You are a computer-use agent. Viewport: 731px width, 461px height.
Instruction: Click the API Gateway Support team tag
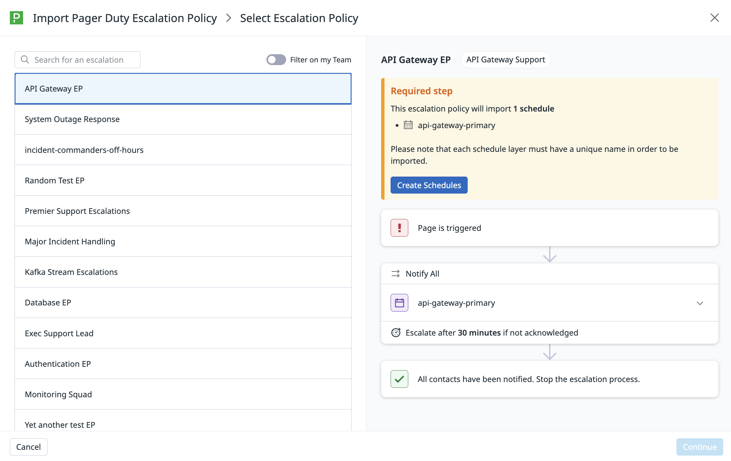pos(505,60)
